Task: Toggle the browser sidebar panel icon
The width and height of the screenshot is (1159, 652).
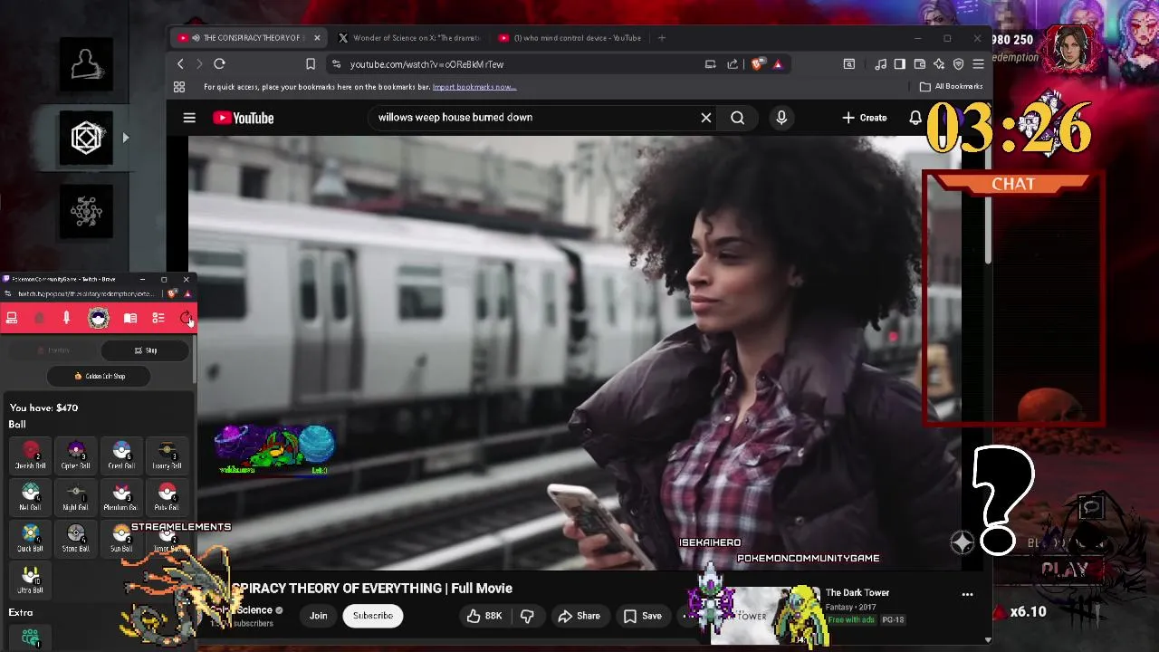Action: click(900, 64)
